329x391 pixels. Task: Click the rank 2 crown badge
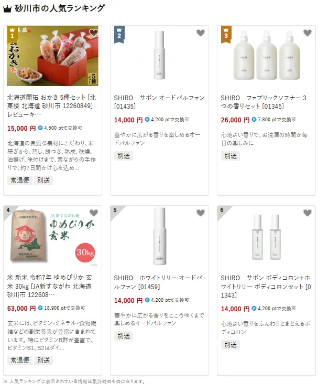click(x=119, y=34)
